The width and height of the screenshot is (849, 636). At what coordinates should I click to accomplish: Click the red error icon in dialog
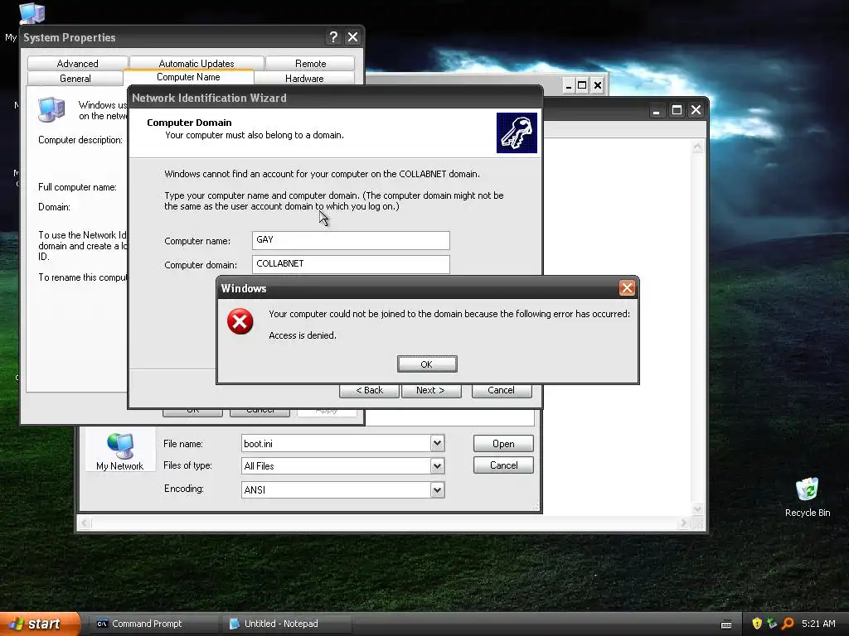[x=240, y=322]
